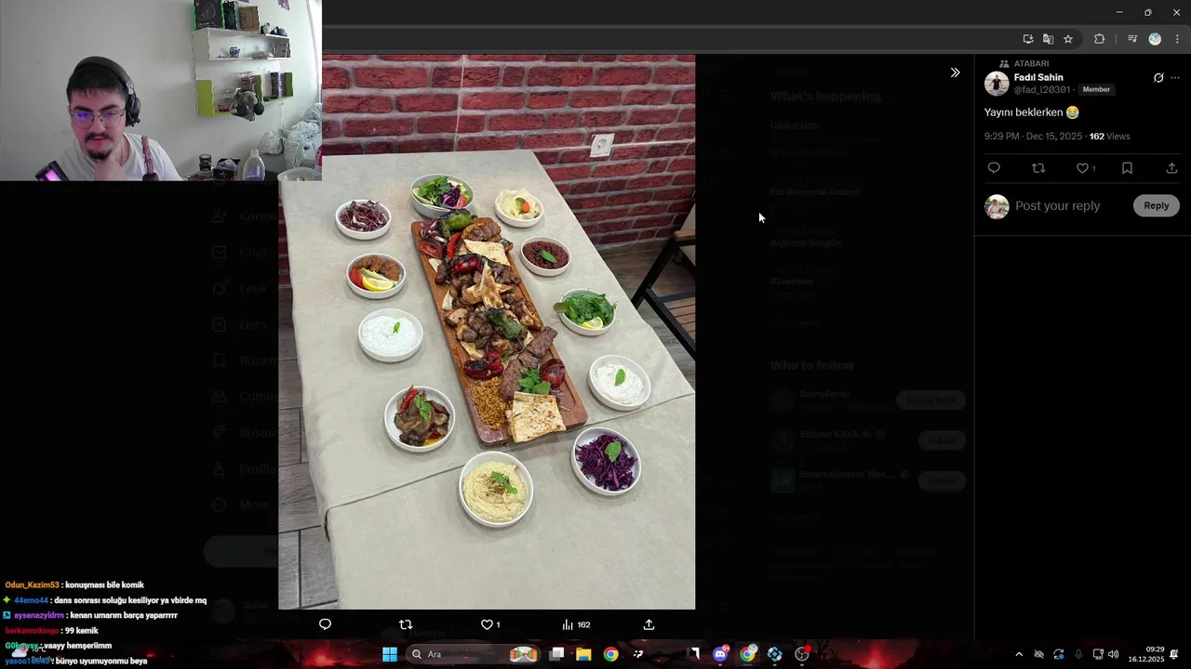Viewport: 1191px width, 669px height.
Task: Click the Reply button
Action: [1157, 205]
